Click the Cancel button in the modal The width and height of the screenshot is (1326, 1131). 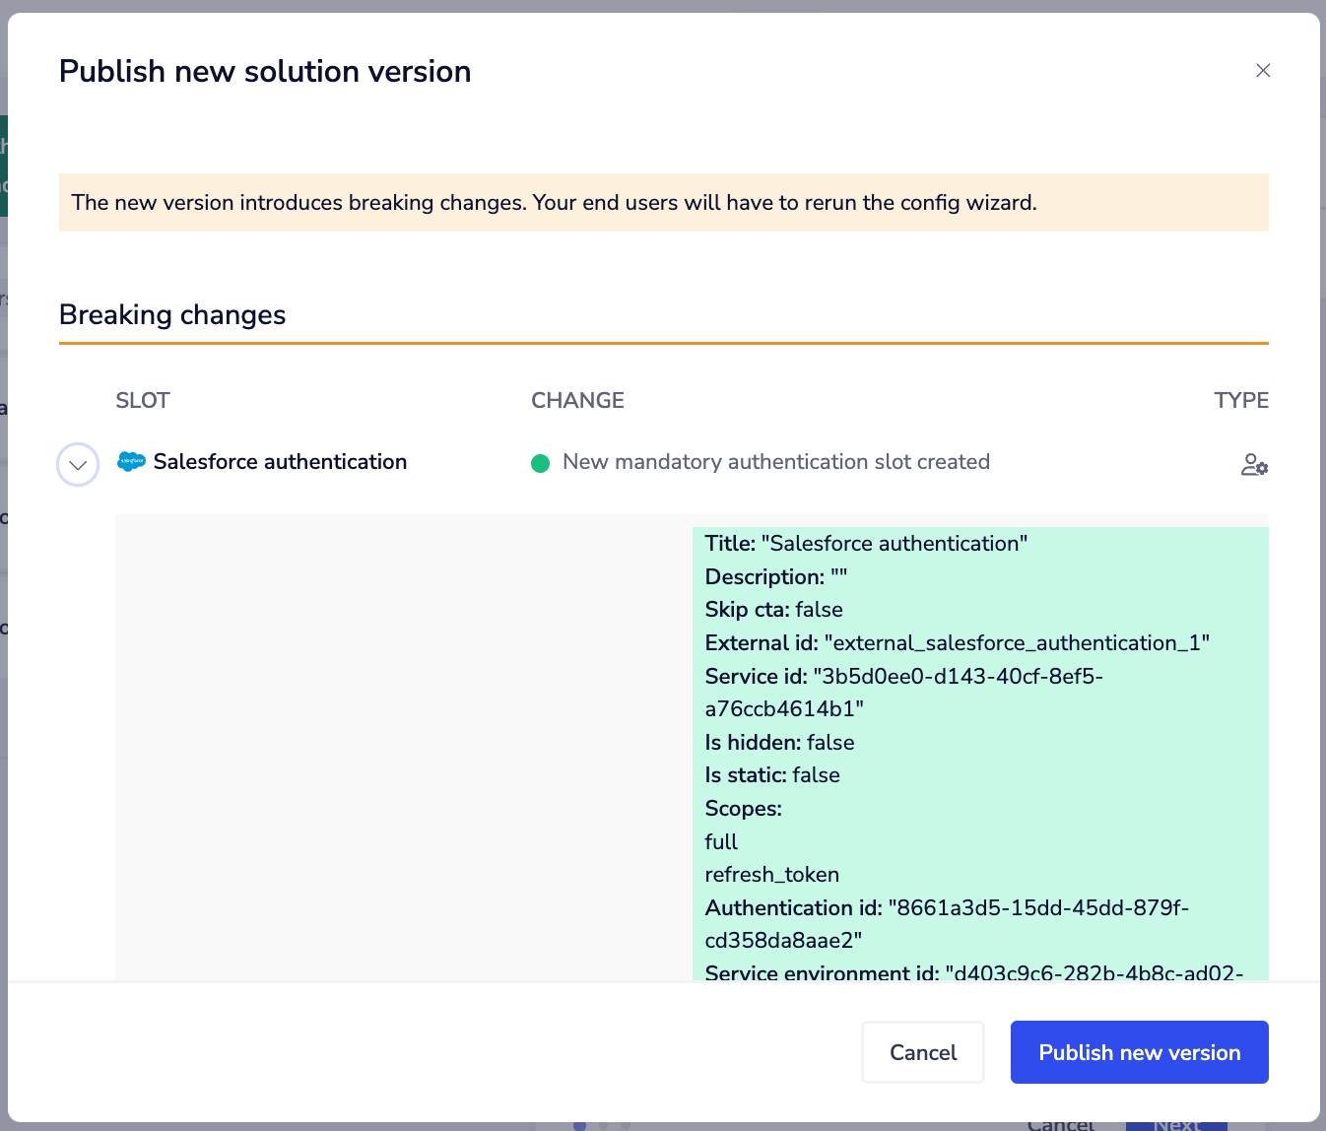pyautogui.click(x=922, y=1052)
